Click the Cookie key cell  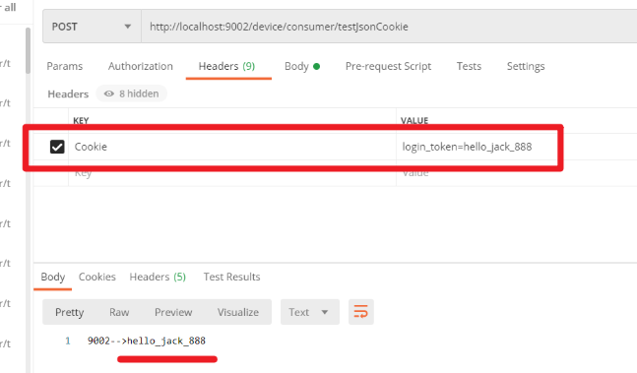[x=232, y=147]
